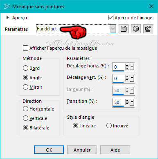158x159 pixels.
Task: Increase the Transition percentage with the up arrow
Action: 127,101
